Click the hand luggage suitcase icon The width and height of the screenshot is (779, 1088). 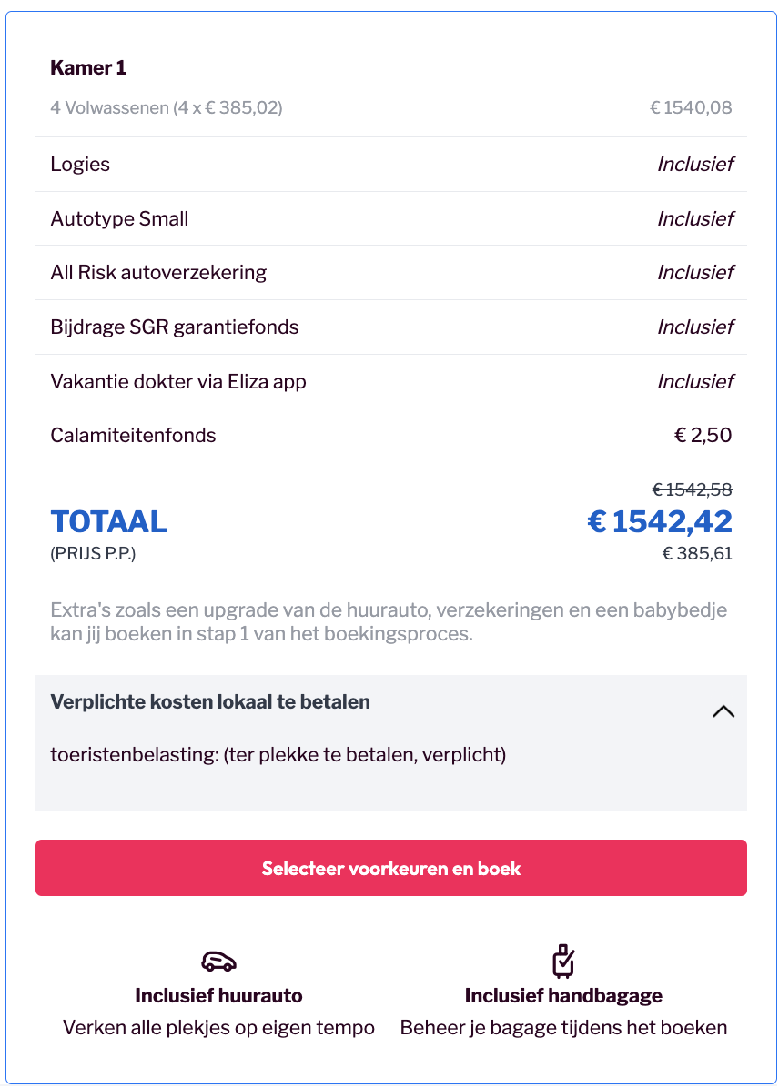563,961
